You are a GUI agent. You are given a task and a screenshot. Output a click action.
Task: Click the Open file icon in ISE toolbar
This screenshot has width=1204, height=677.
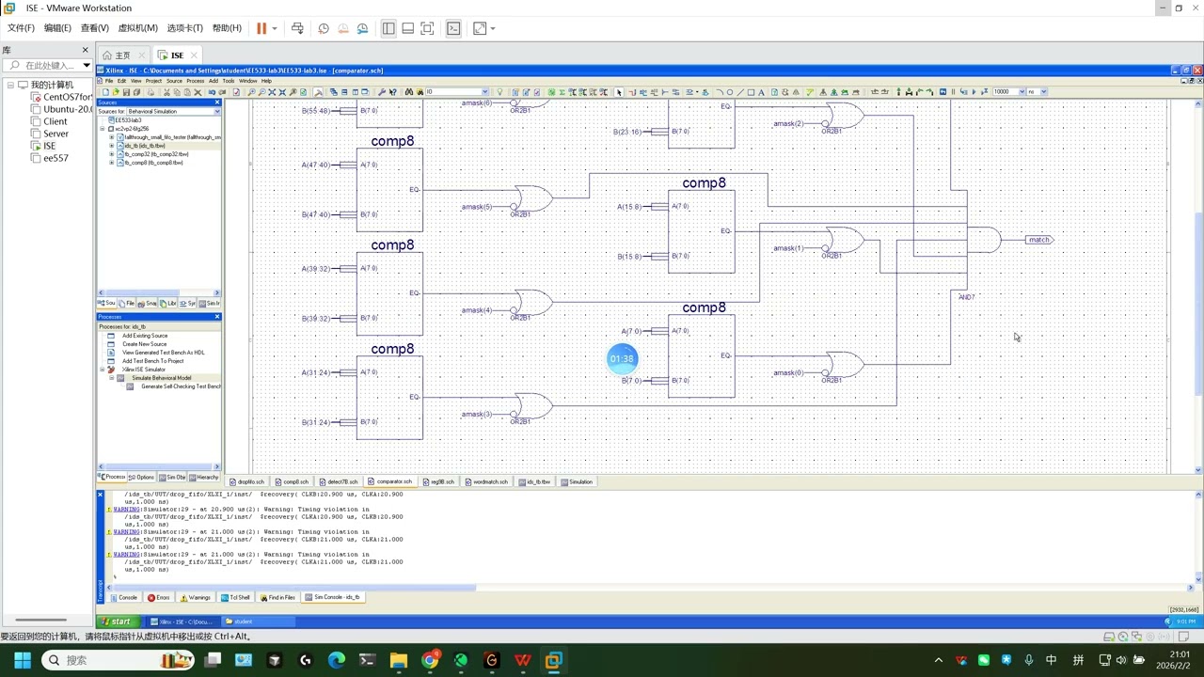point(116,92)
